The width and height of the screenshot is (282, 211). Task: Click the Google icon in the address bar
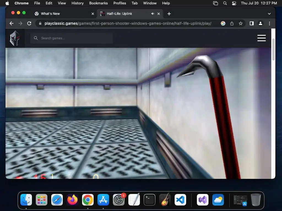(223, 24)
